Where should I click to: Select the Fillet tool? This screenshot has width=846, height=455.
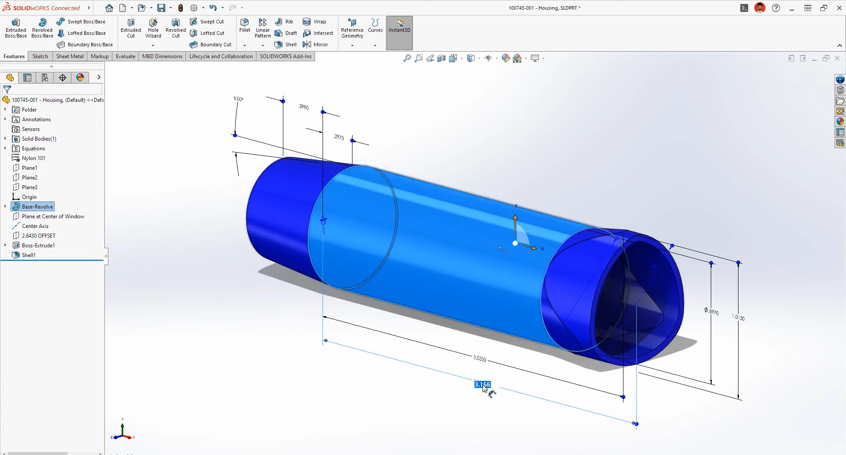[245, 25]
